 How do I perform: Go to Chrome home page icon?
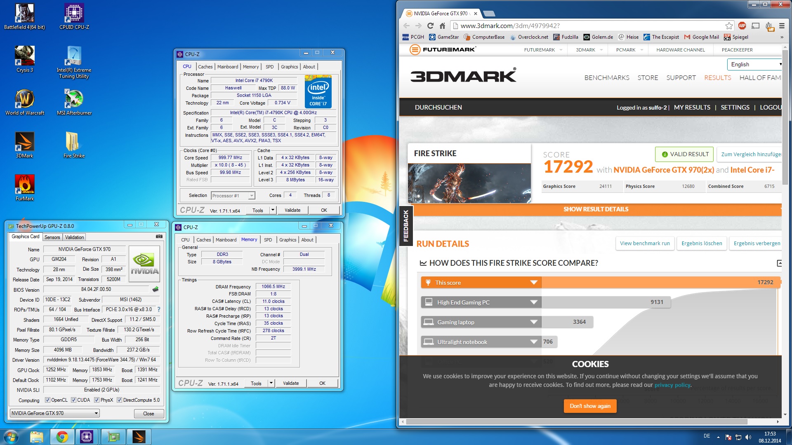[x=442, y=26]
